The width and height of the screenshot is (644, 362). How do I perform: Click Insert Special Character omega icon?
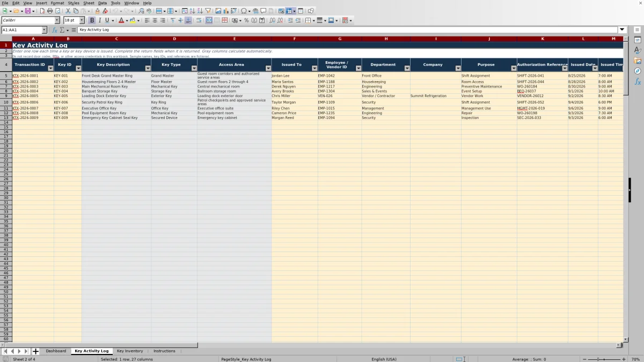(x=244, y=11)
